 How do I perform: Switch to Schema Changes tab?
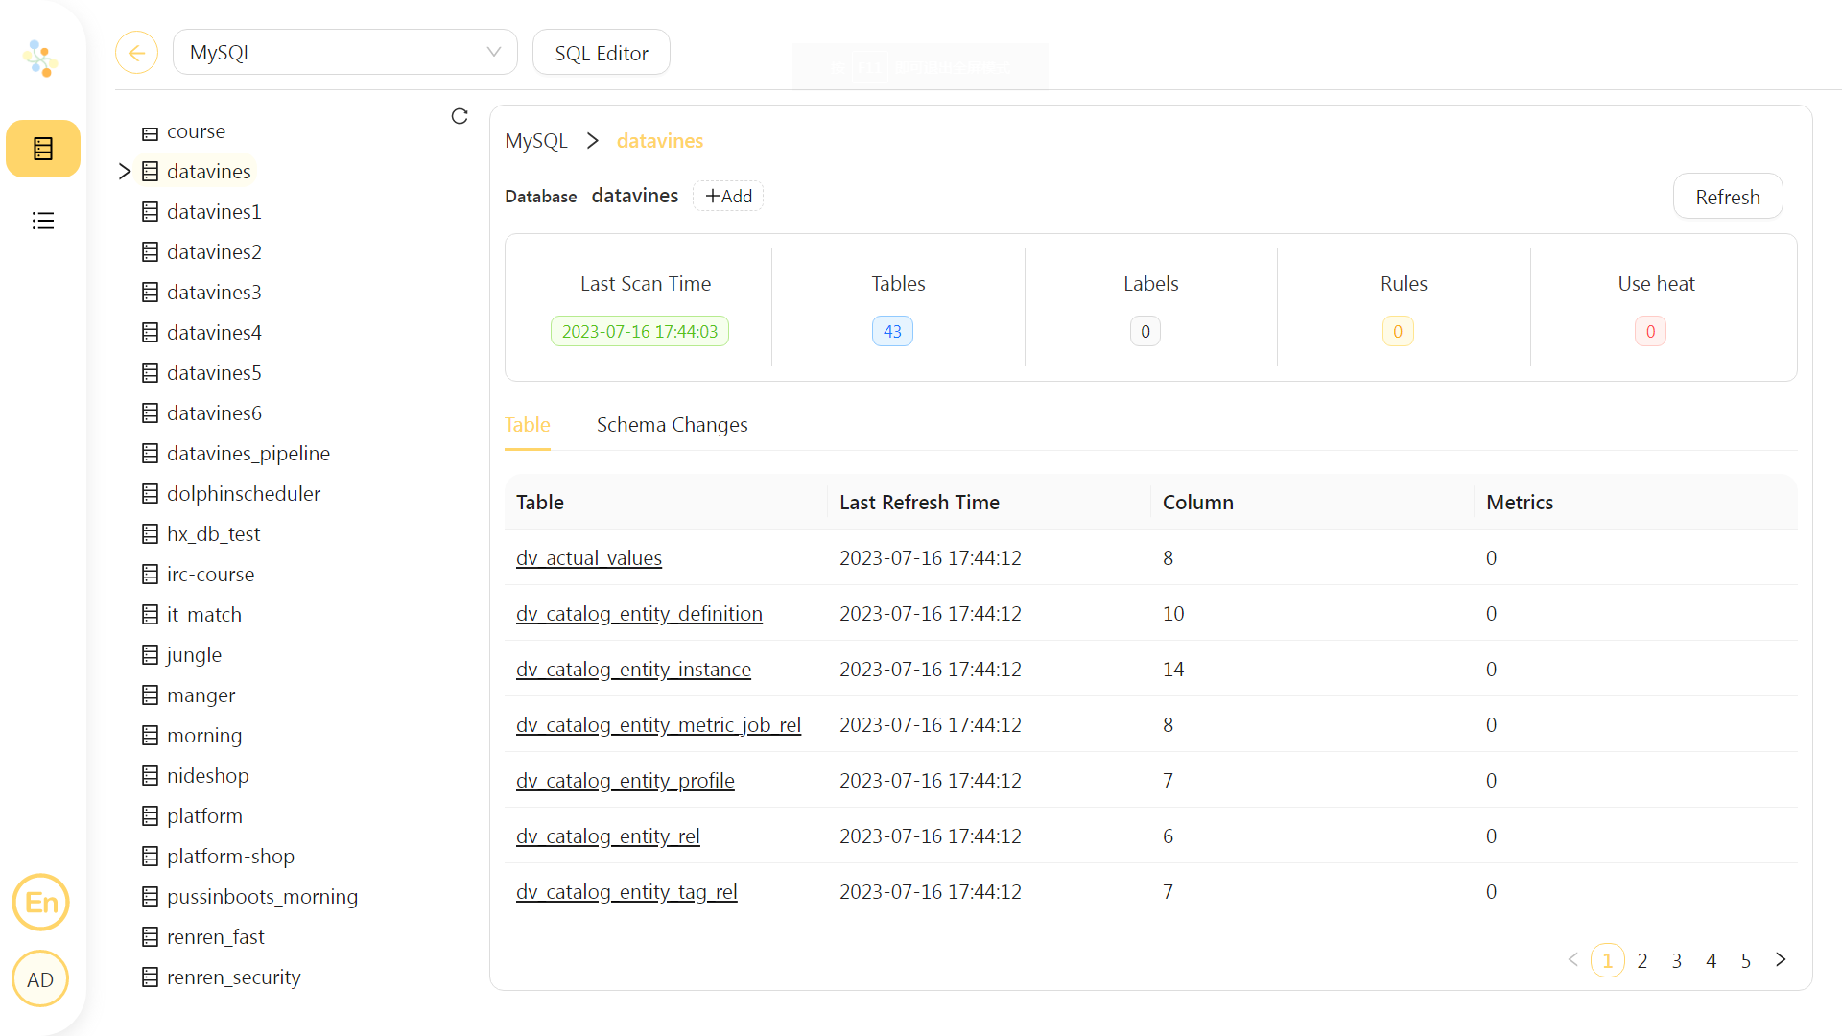(x=672, y=424)
